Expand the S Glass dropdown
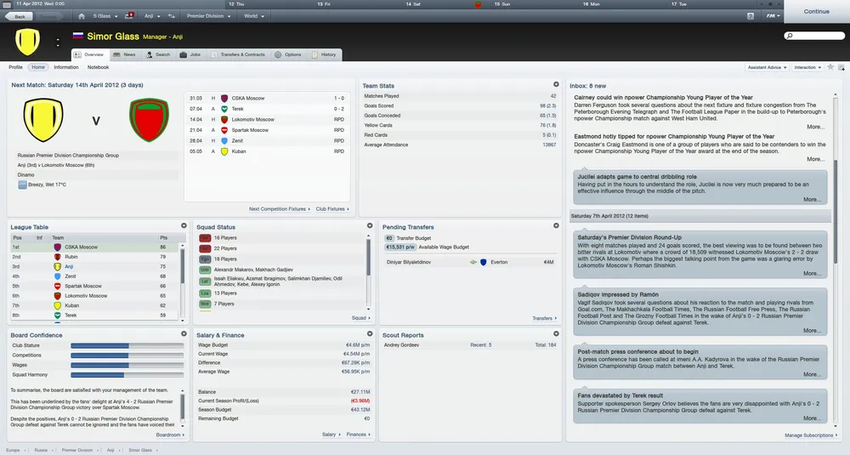Screen dimensions: 850x455 105,16
